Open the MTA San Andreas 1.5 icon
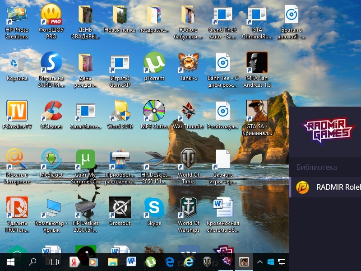The width and height of the screenshot is (361, 271). (x=257, y=62)
